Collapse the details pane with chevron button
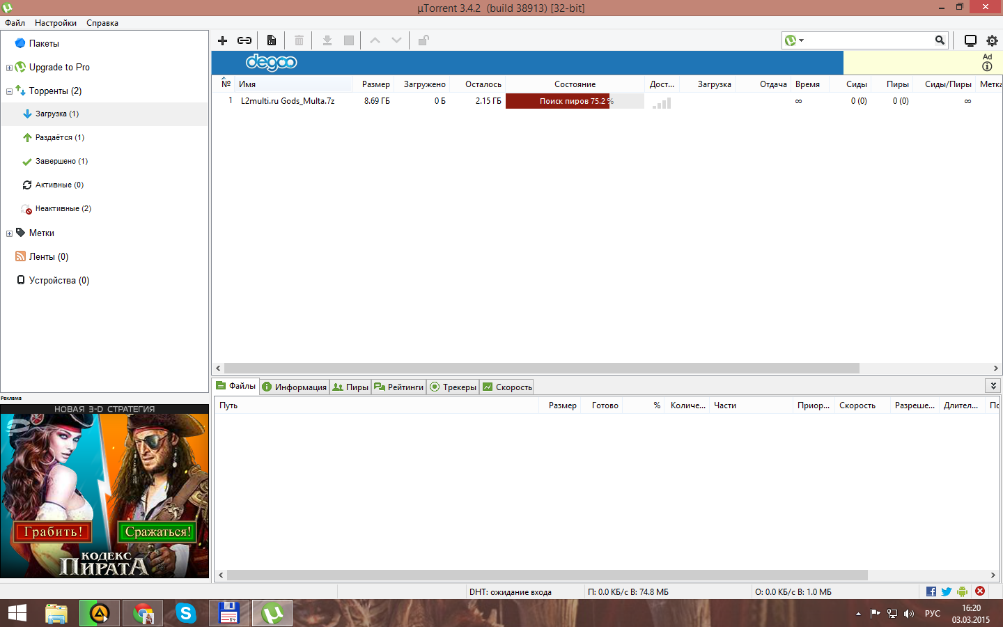The width and height of the screenshot is (1003, 627). click(x=993, y=386)
